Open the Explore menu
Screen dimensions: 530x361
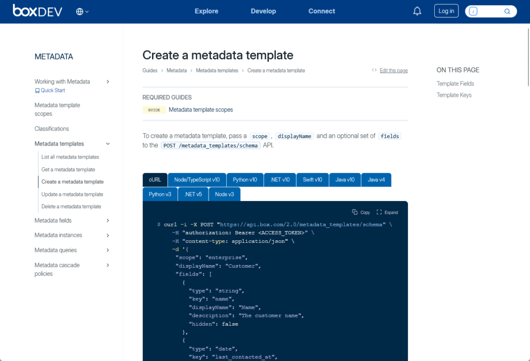click(206, 11)
